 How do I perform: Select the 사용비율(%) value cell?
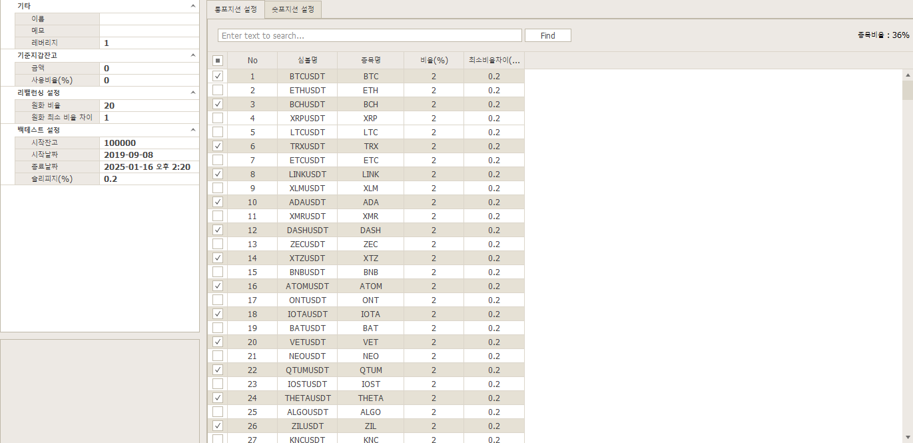[149, 80]
